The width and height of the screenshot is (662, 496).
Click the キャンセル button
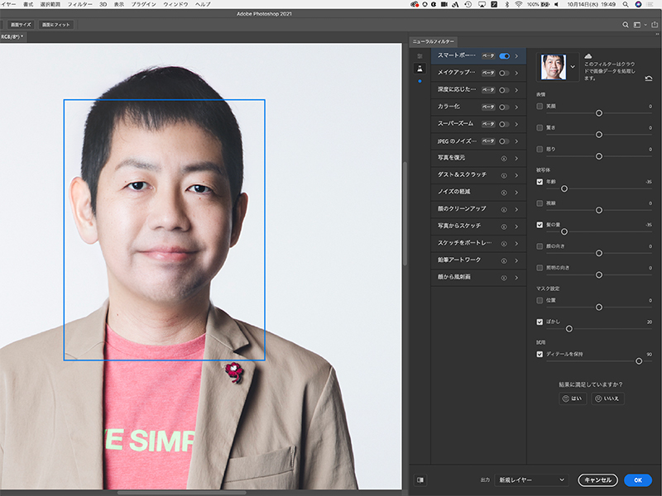click(x=597, y=479)
